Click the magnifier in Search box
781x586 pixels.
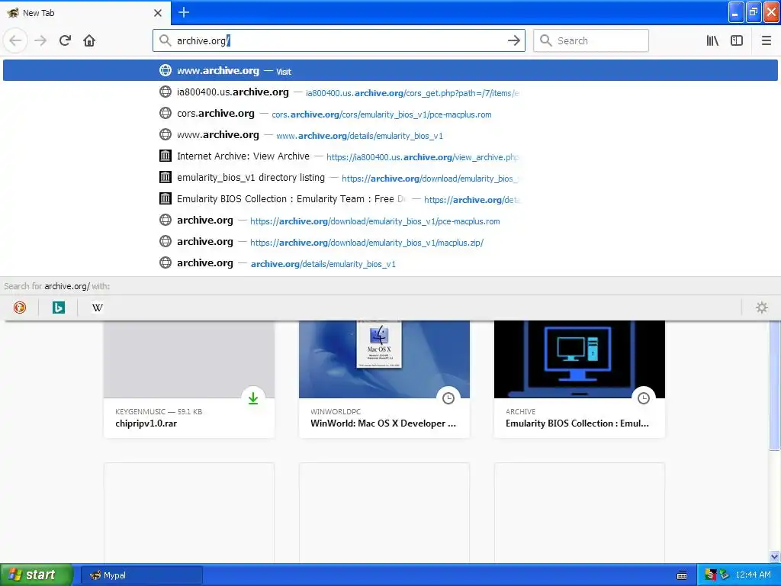(546, 40)
